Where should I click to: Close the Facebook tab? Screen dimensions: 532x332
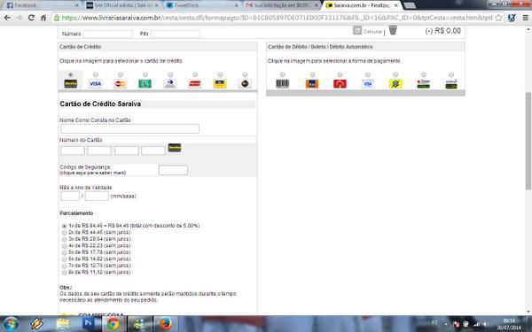click(x=76, y=5)
